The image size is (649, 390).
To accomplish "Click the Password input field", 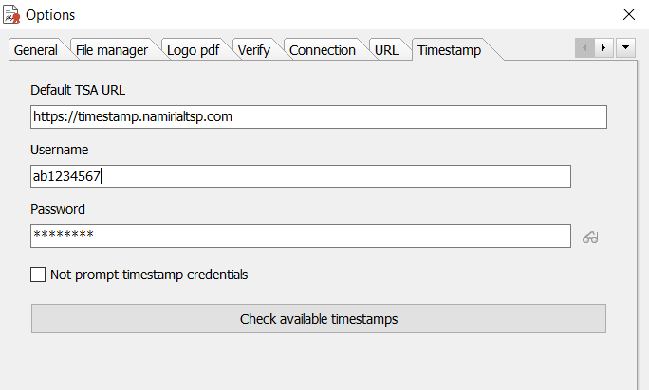I will pyautogui.click(x=301, y=236).
